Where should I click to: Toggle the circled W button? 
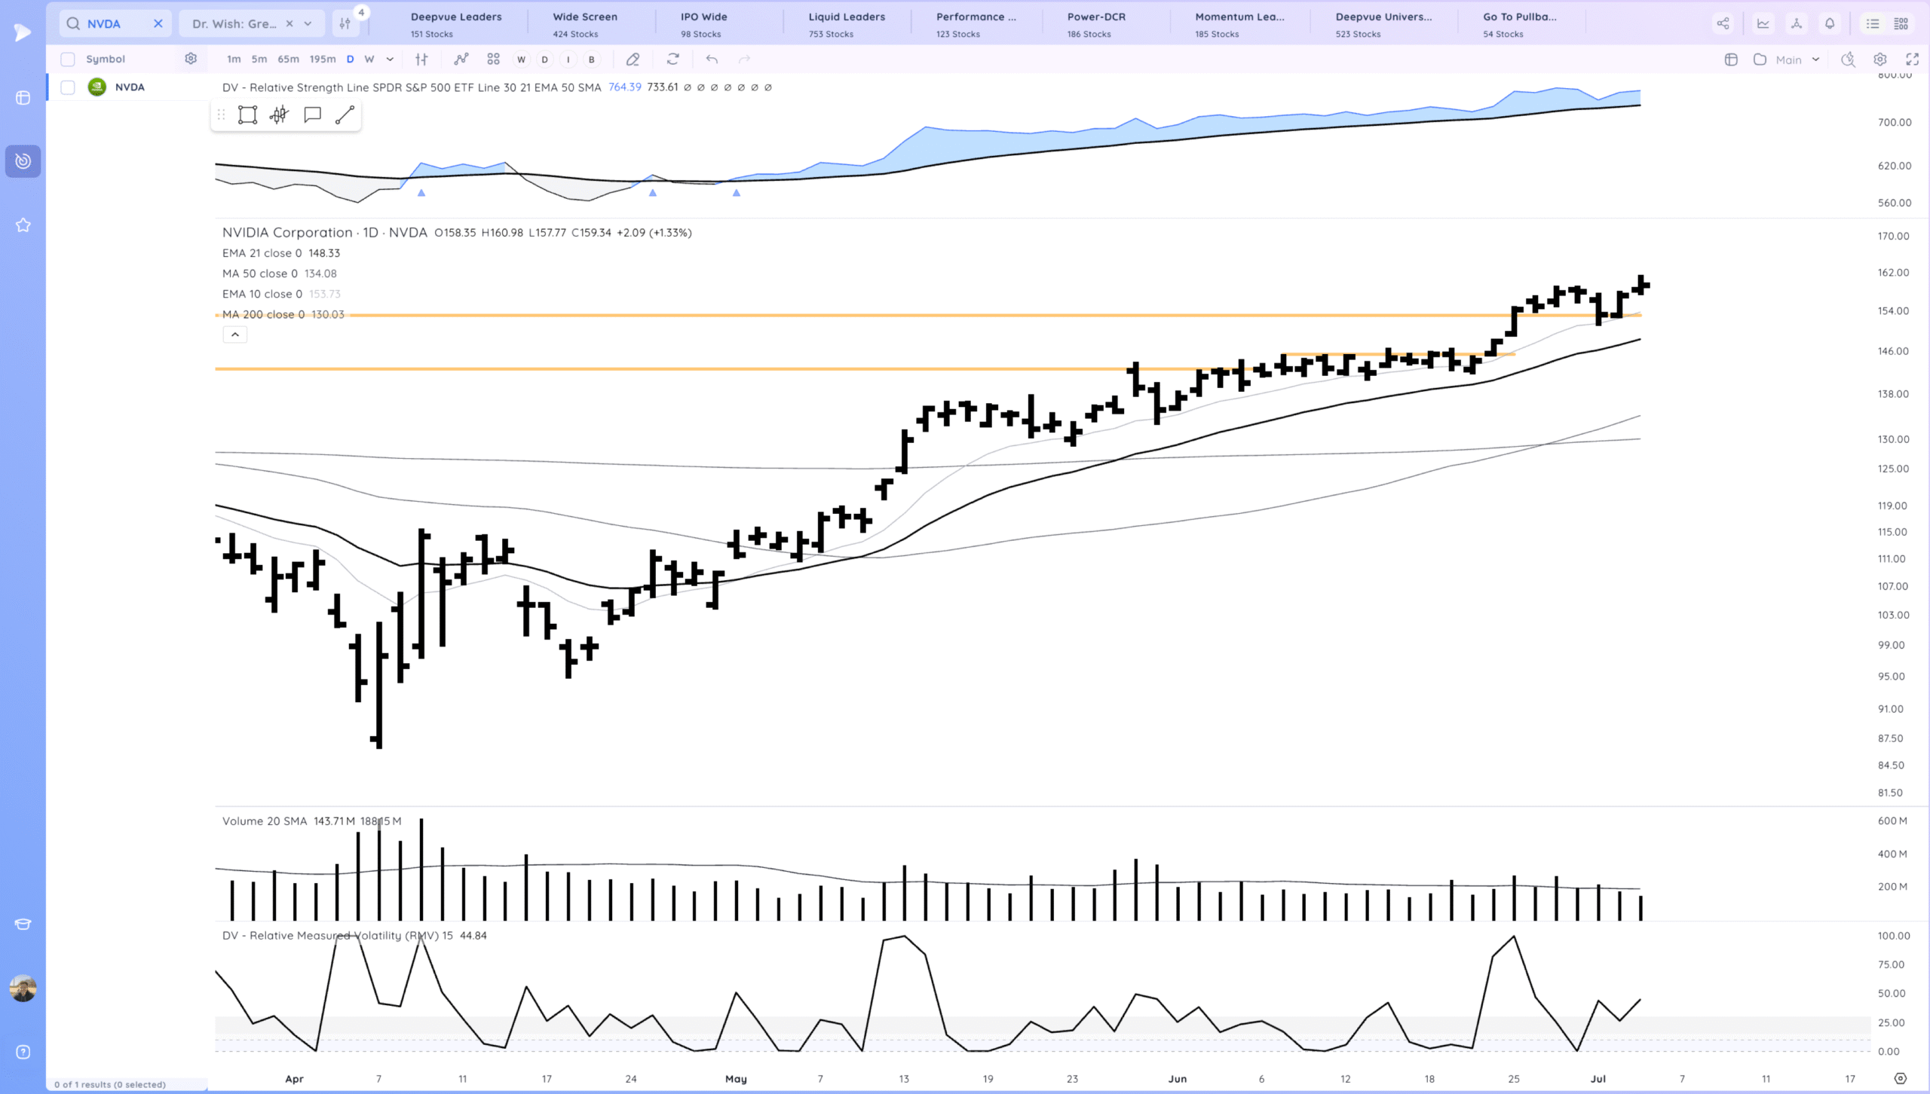click(521, 60)
